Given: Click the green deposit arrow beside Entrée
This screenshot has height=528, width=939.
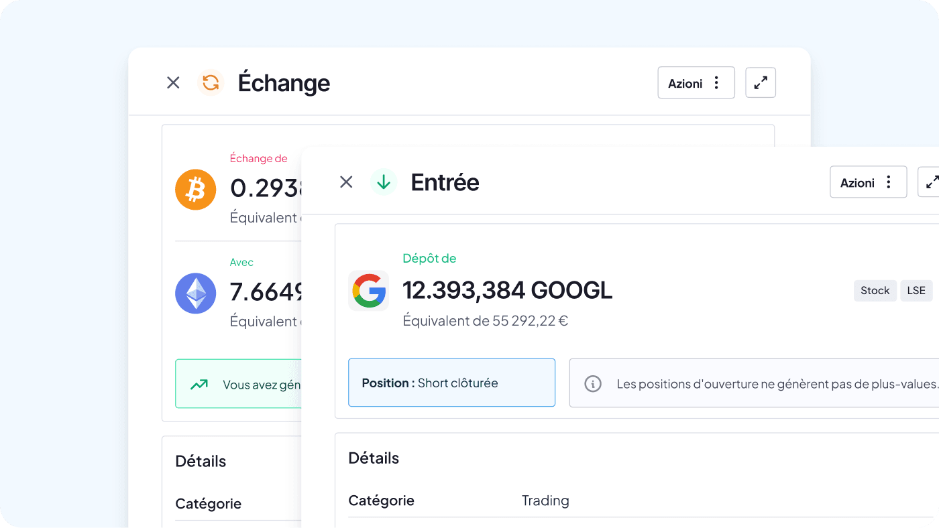Looking at the screenshot, I should point(384,182).
